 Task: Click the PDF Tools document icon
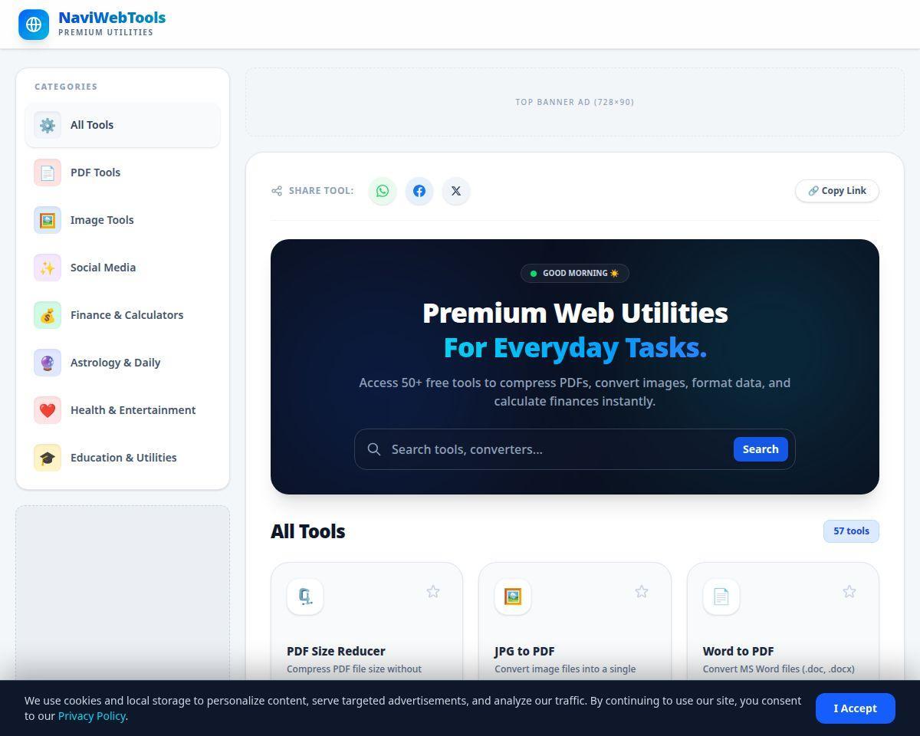(x=48, y=172)
